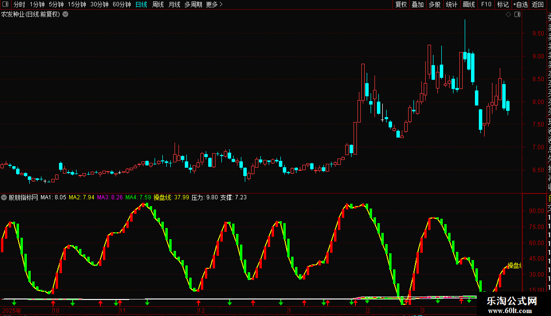The width and height of the screenshot is (551, 316).
Task: Click the 操盘线 label at curve end
Action: coord(514,265)
